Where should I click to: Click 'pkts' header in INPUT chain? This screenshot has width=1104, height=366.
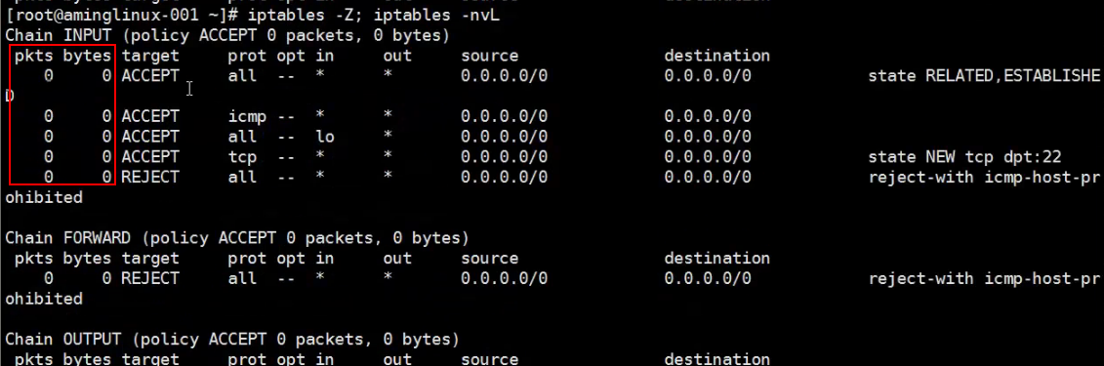pyautogui.click(x=34, y=56)
